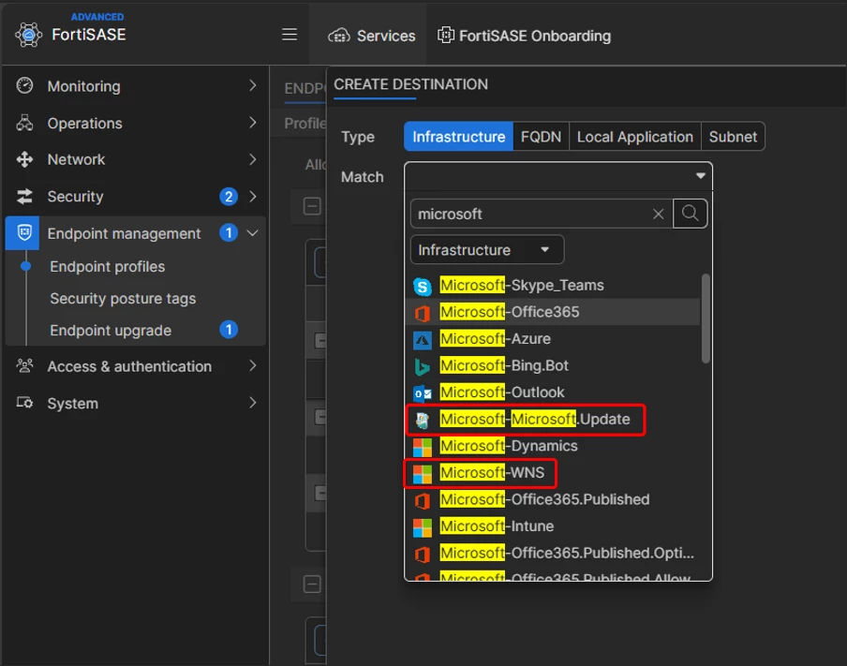Click the Office icon beside Microsoft-Office365
The height and width of the screenshot is (666, 847).
(423, 313)
